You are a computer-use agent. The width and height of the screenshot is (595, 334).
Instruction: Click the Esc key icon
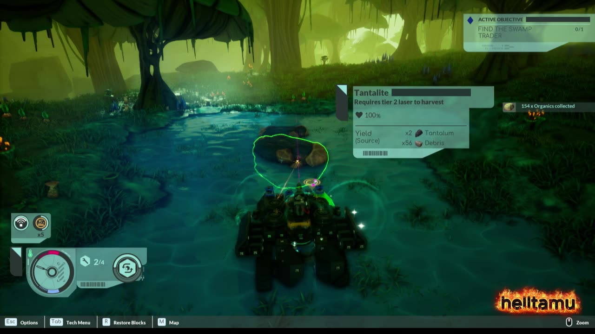pos(11,322)
